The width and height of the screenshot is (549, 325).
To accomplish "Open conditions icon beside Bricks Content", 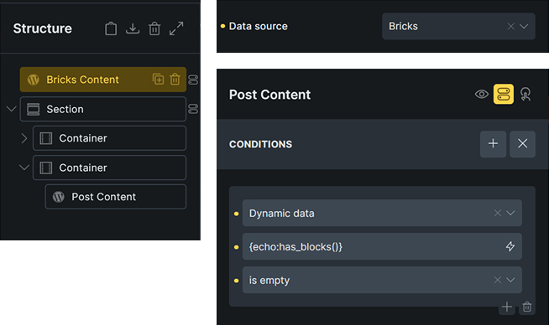I will [x=193, y=80].
